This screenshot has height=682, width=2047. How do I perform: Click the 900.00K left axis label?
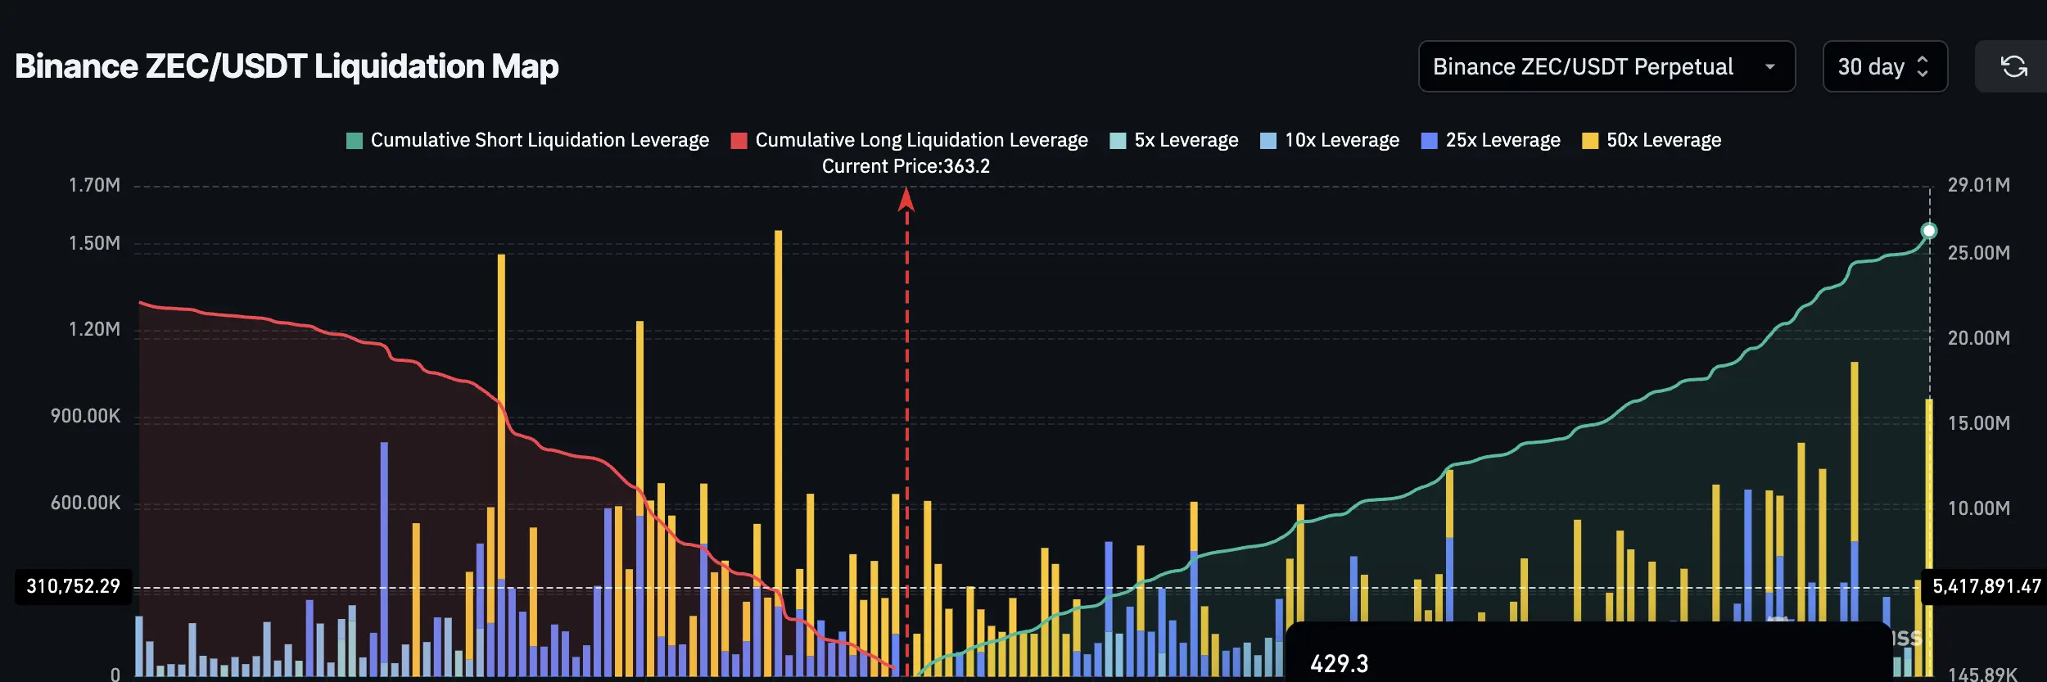pos(85,416)
